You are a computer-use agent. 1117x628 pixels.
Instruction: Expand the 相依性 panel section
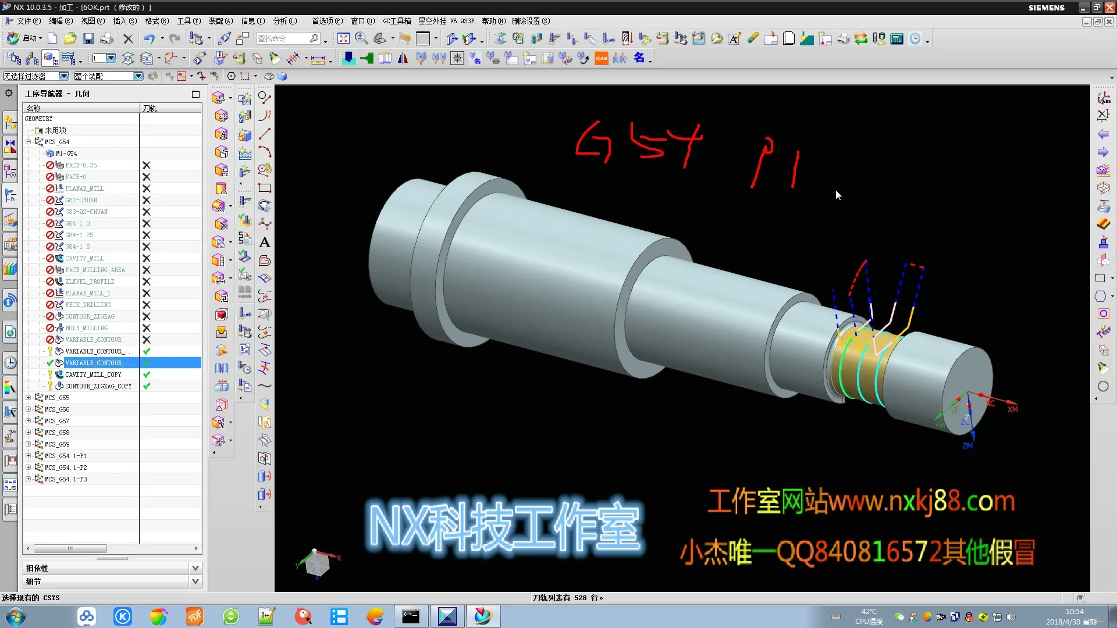[195, 568]
